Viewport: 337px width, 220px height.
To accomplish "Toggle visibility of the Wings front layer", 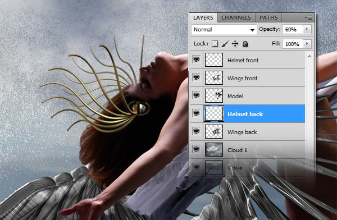I will [196, 77].
